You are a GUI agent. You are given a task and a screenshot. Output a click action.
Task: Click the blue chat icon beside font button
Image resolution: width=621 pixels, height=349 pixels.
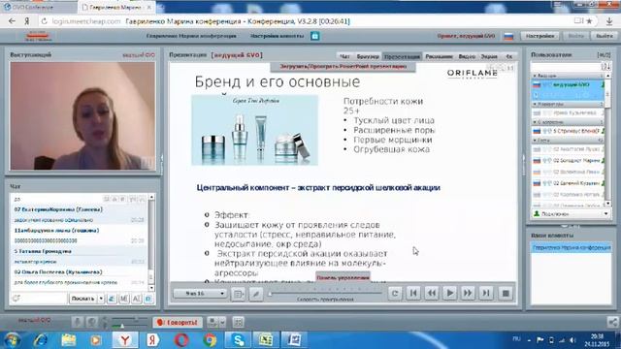[x=148, y=299]
